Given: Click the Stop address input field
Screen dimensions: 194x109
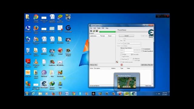Looking at the screenshot, I should pos(132,52).
